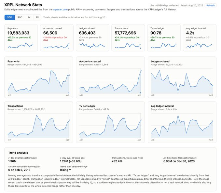Click the Transactions value 57,772,696
Image resolution: width=221 pixels, height=193 pixels.
[x=125, y=33]
